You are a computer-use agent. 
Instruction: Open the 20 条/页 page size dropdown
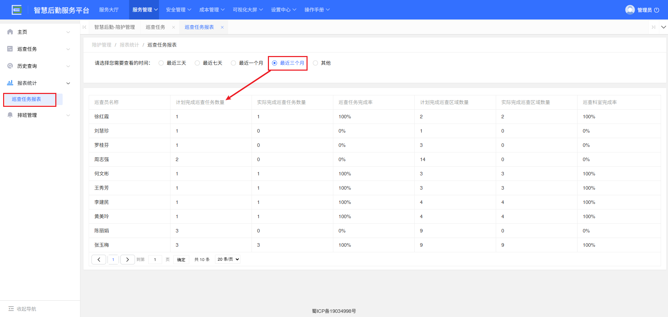coord(228,259)
